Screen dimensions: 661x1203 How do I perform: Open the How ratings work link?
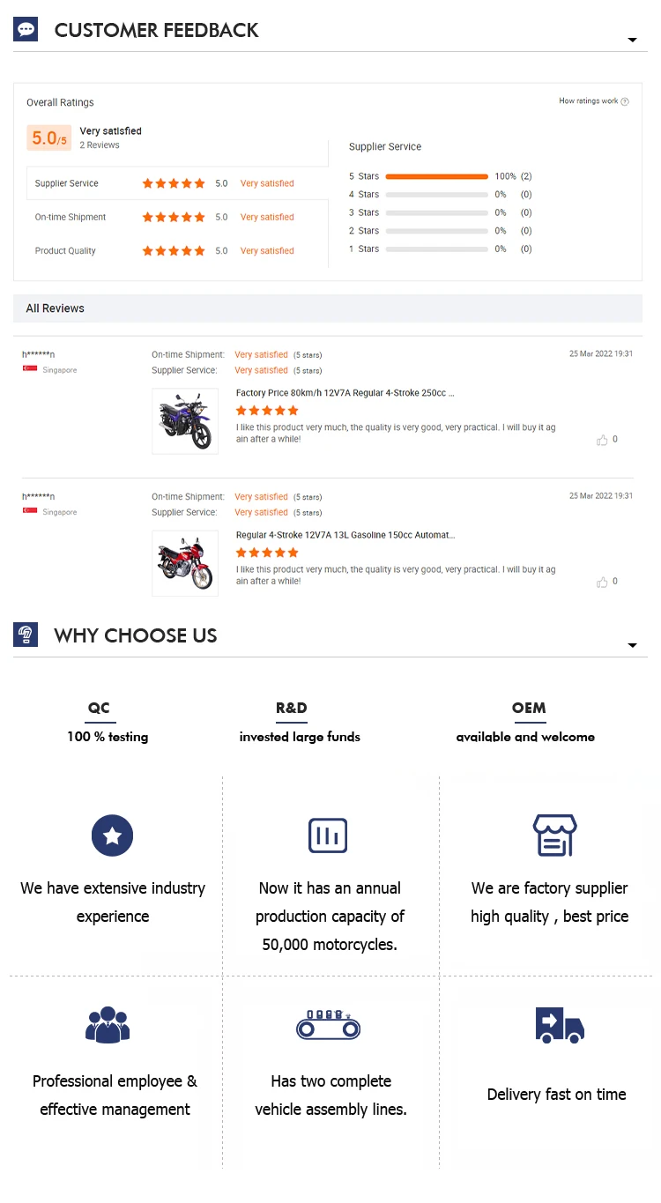(x=589, y=101)
